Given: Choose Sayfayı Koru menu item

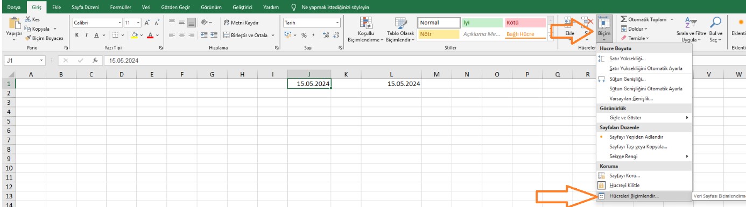Looking at the screenshot, I should tap(644, 175).
